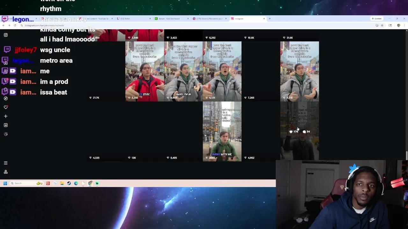The image size is (408, 229).
Task: Open the Chrome side panel icon
Action: pyautogui.click(x=390, y=25)
